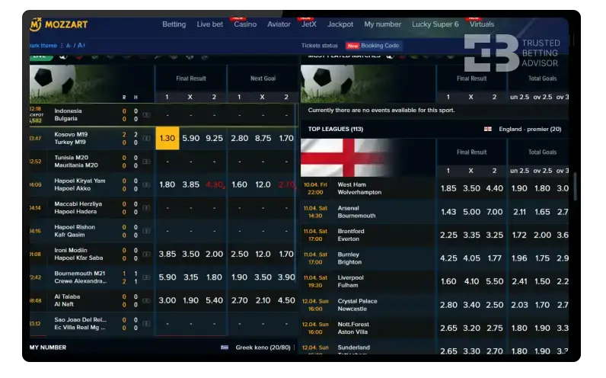Open live tracker icon for Kosovo M19 match

coord(146,139)
